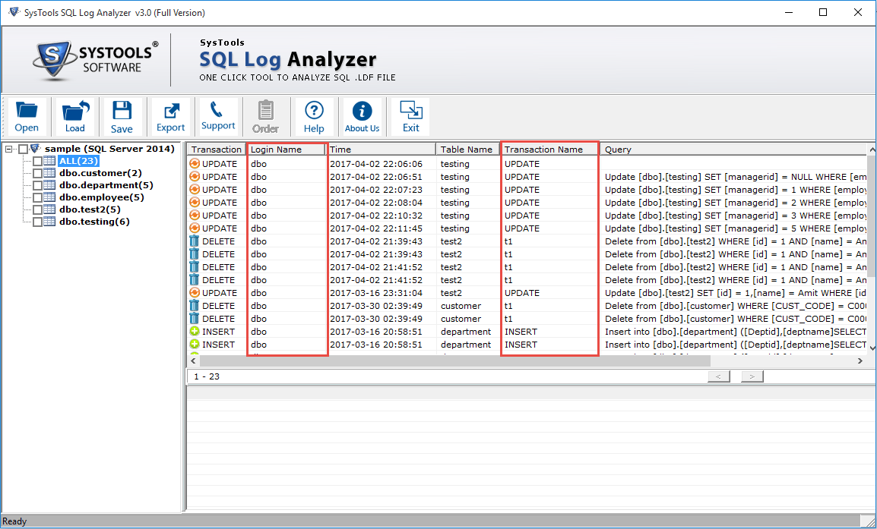Viewport: 877px width, 529px height.
Task: Go to previous page of records
Action: (x=719, y=376)
